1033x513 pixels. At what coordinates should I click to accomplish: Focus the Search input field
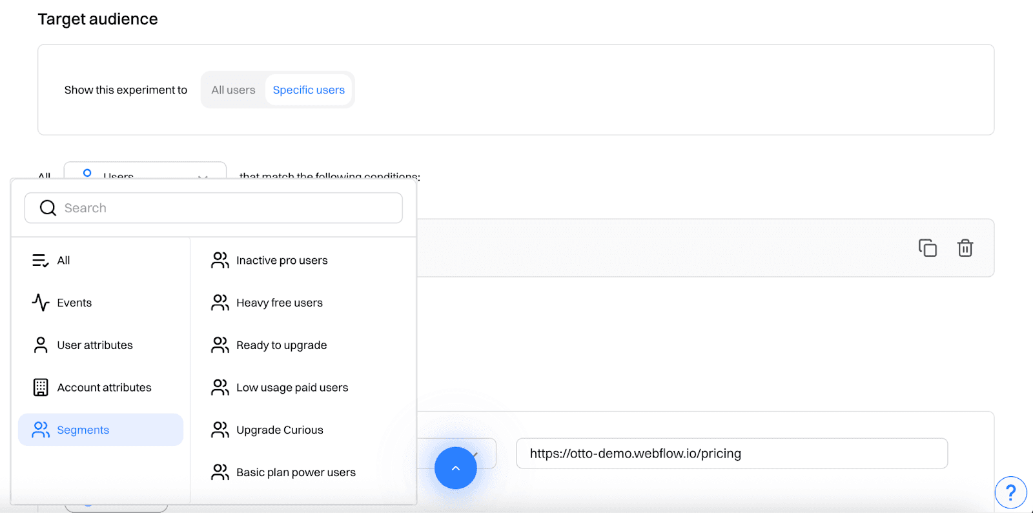[214, 208]
